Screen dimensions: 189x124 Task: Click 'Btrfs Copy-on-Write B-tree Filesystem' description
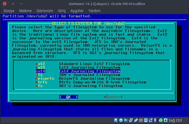coord(102,82)
